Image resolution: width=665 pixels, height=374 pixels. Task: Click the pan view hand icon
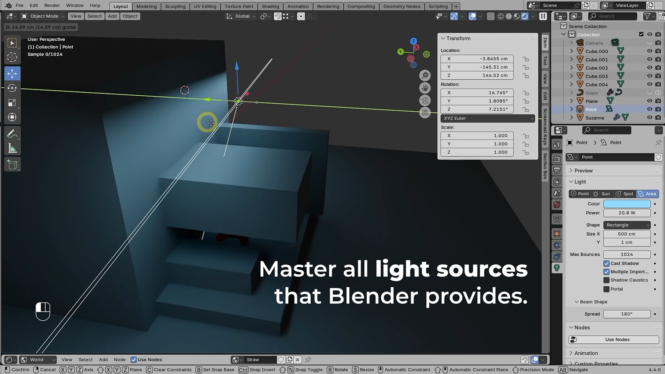pyautogui.click(x=425, y=88)
